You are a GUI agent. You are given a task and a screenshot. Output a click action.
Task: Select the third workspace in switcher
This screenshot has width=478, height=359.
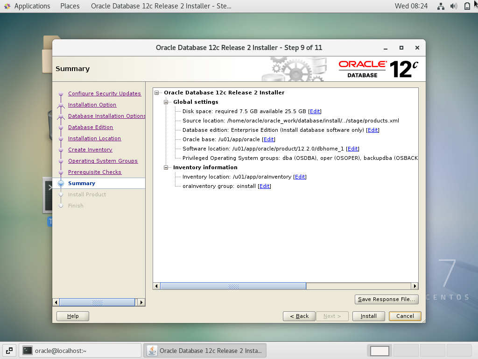click(432, 351)
